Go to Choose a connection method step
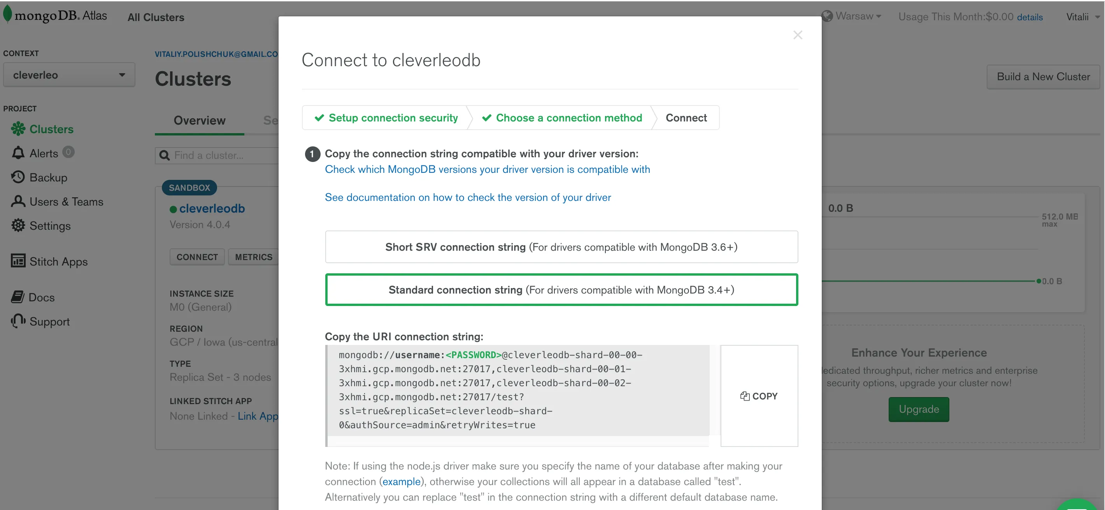Screen dimensions: 1105x510 562,118
